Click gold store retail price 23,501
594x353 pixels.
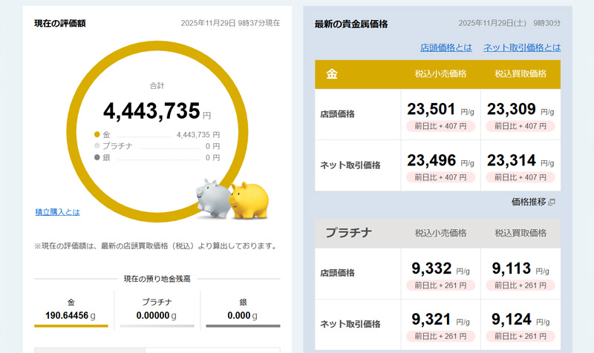431,110
